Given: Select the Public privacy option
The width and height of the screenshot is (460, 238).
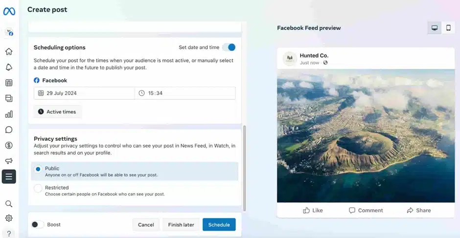Looking at the screenshot, I should coord(38,169).
